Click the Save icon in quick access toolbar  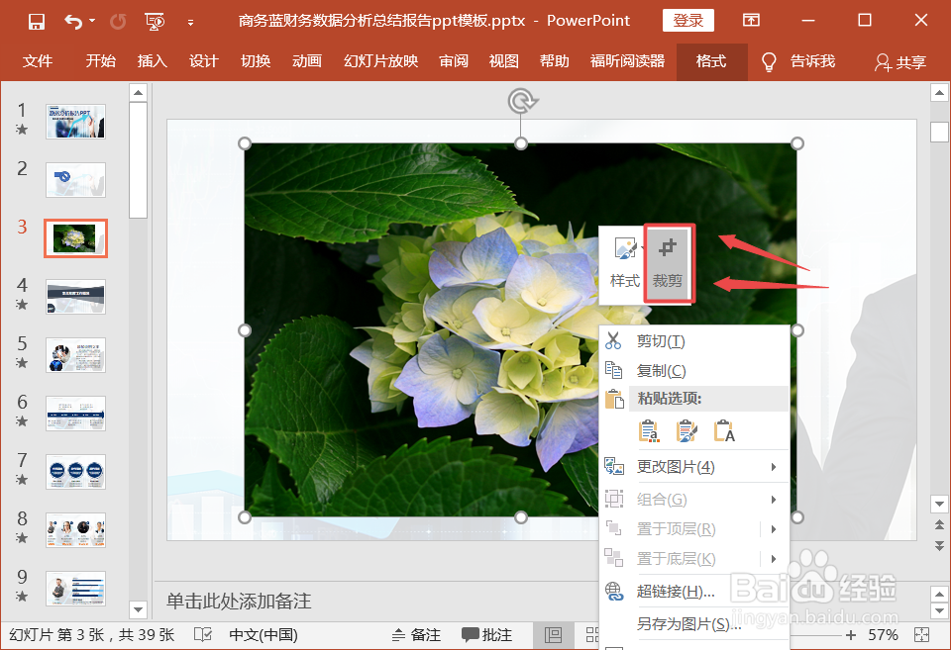(x=37, y=20)
